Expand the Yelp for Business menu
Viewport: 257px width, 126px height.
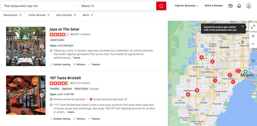tap(186, 6)
